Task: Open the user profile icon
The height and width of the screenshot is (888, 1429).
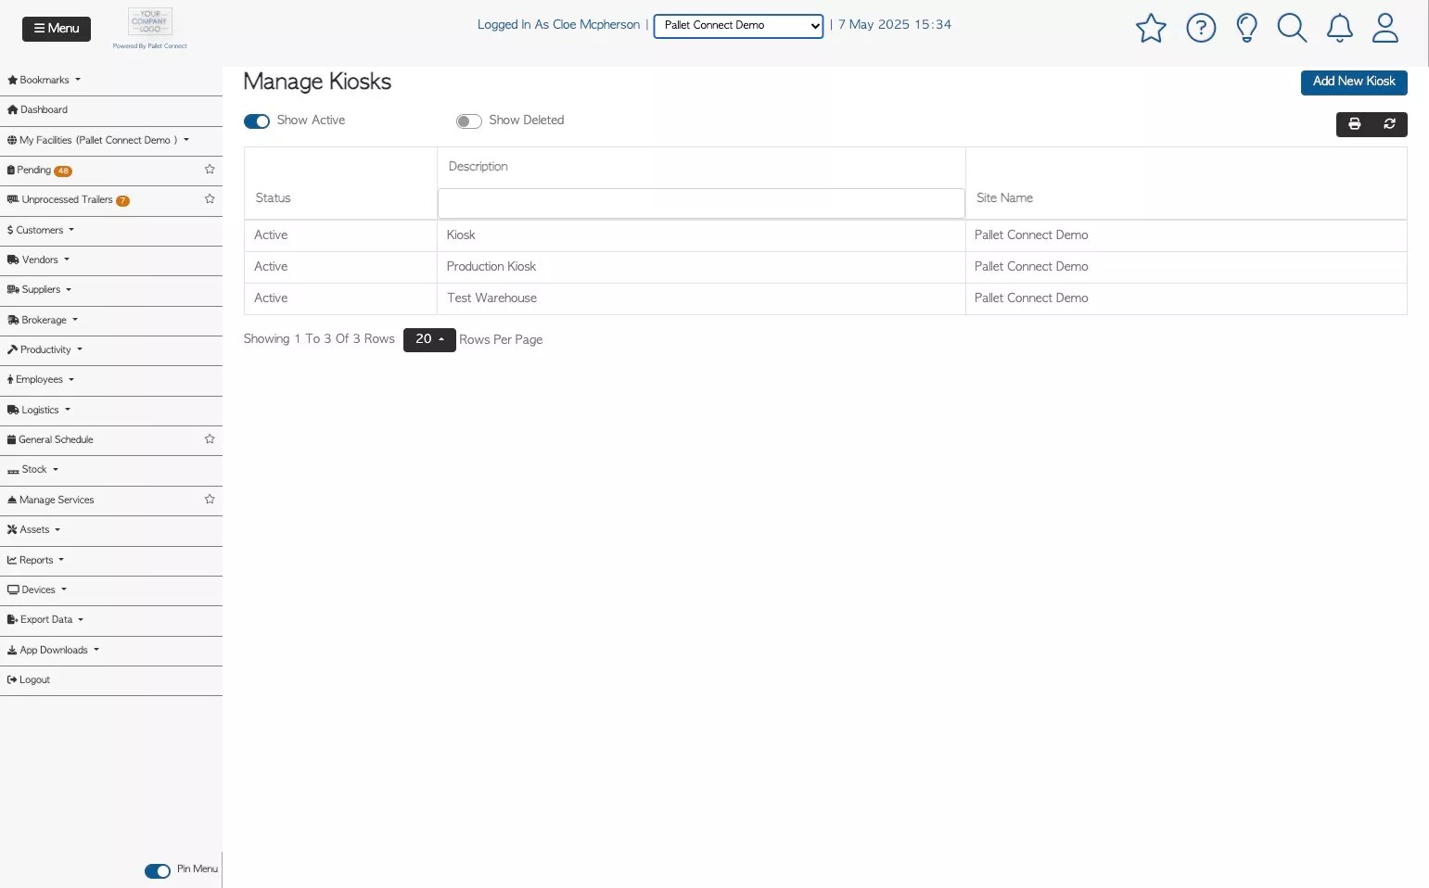Action: 1384,28
